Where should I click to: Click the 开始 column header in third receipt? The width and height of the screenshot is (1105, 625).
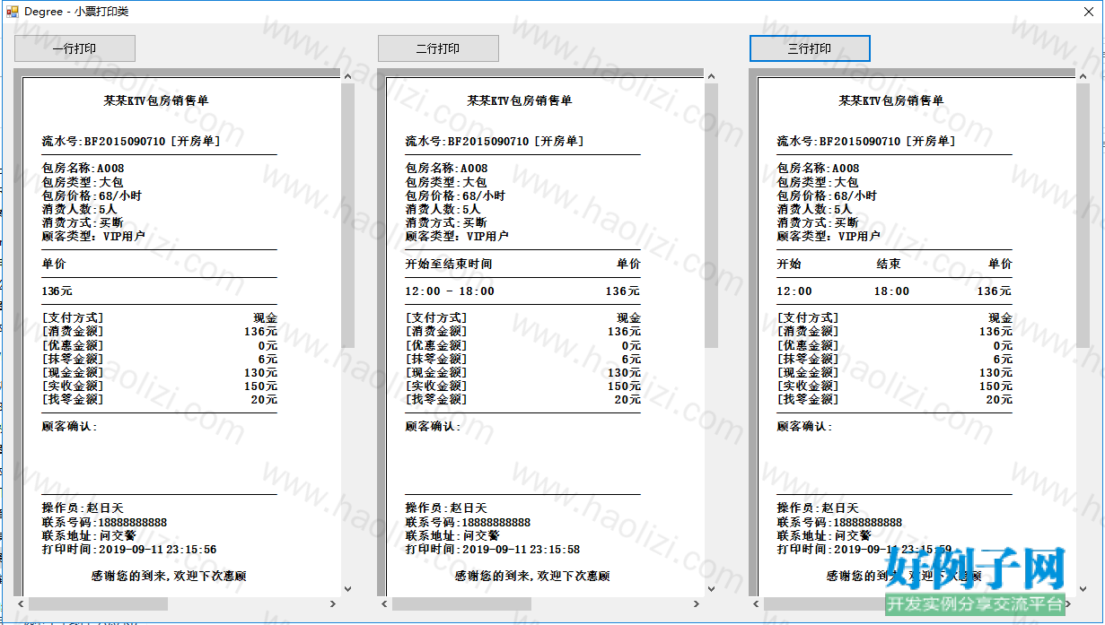coord(789,264)
